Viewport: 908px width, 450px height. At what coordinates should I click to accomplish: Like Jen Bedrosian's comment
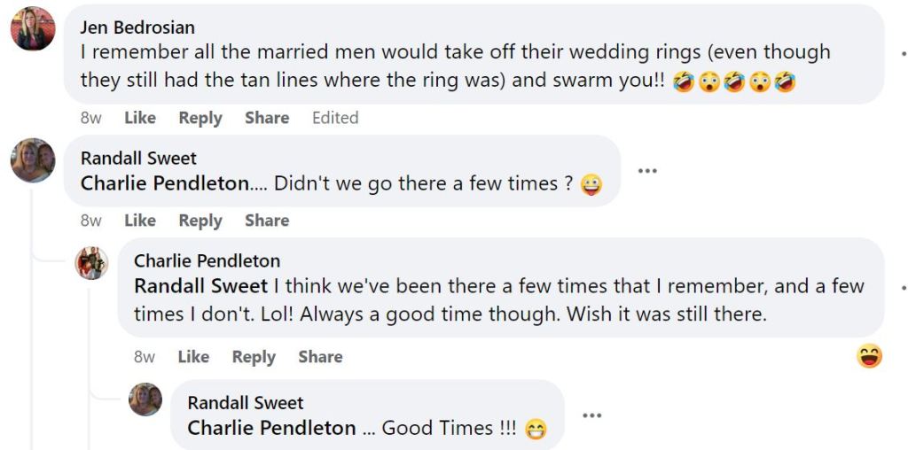139,118
